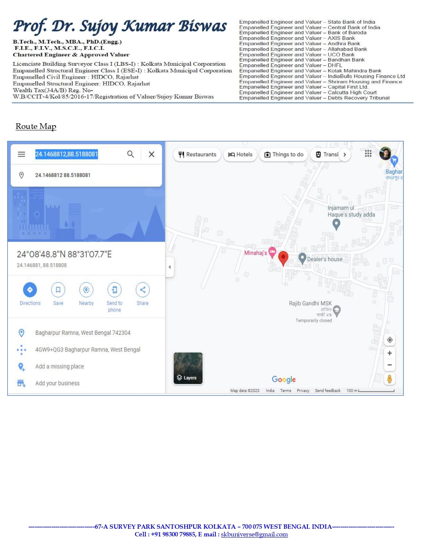This screenshot has height=548, width=423.
Task: Click the red dropped location pin
Action: click(x=283, y=259)
